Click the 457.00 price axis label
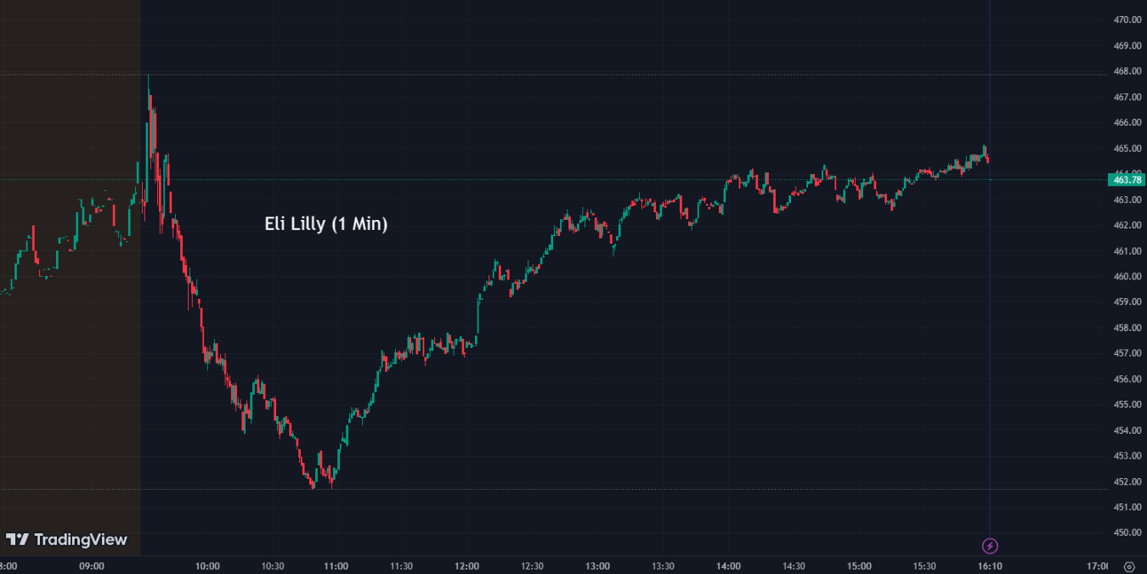This screenshot has width=1147, height=574. pyautogui.click(x=1126, y=353)
